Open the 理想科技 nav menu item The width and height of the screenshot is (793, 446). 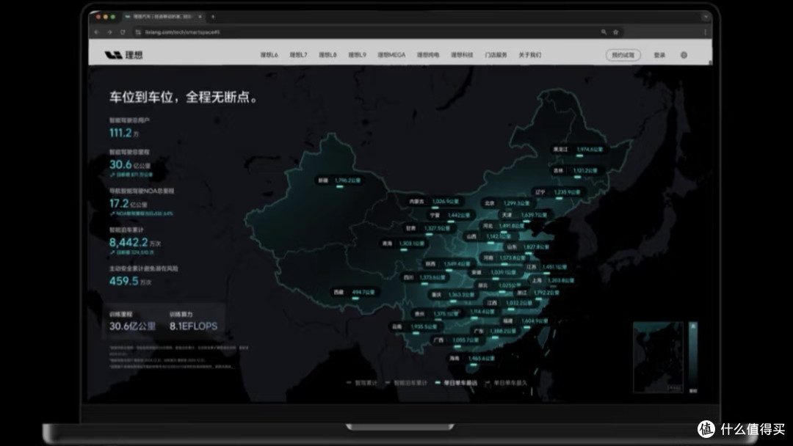(x=462, y=54)
